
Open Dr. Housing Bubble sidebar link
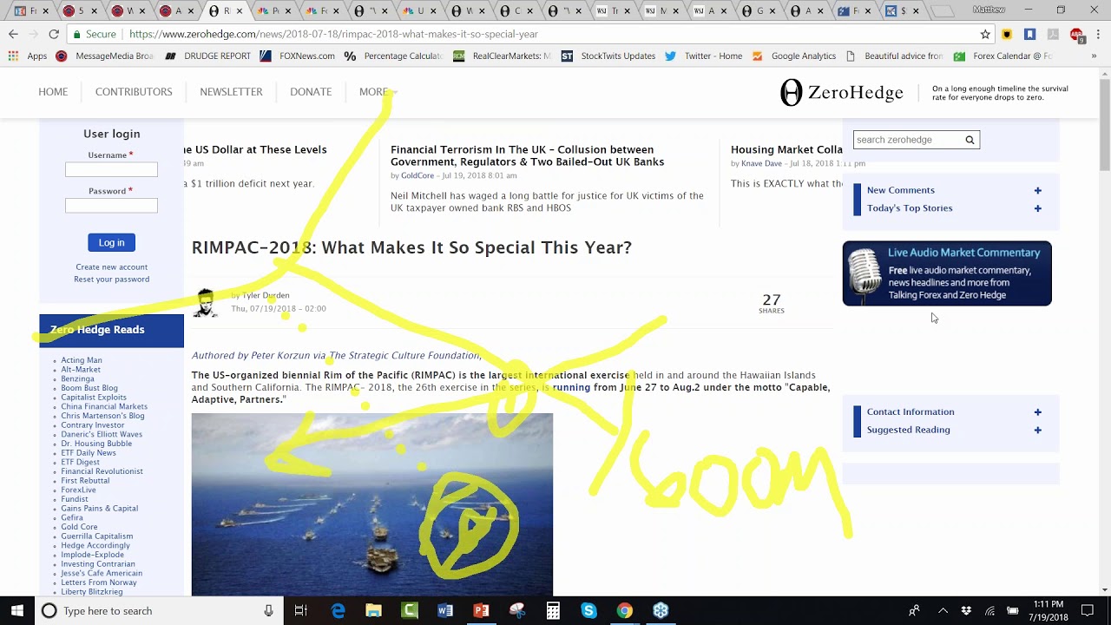coord(96,444)
